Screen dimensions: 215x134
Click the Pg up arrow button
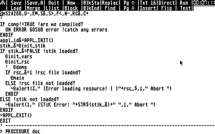pos(129,3)
